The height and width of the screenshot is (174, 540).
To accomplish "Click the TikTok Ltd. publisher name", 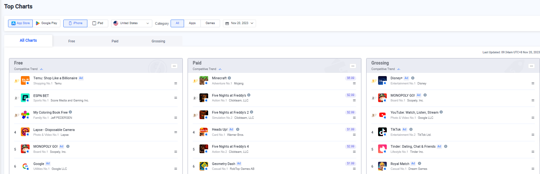I will tap(424, 135).
